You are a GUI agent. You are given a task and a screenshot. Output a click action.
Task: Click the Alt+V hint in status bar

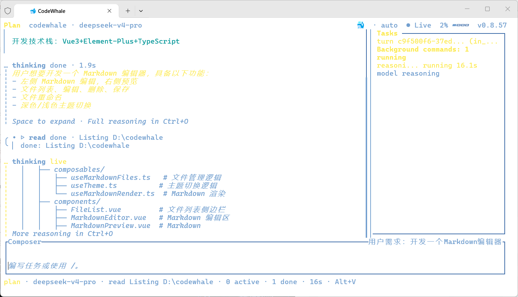click(x=345, y=282)
